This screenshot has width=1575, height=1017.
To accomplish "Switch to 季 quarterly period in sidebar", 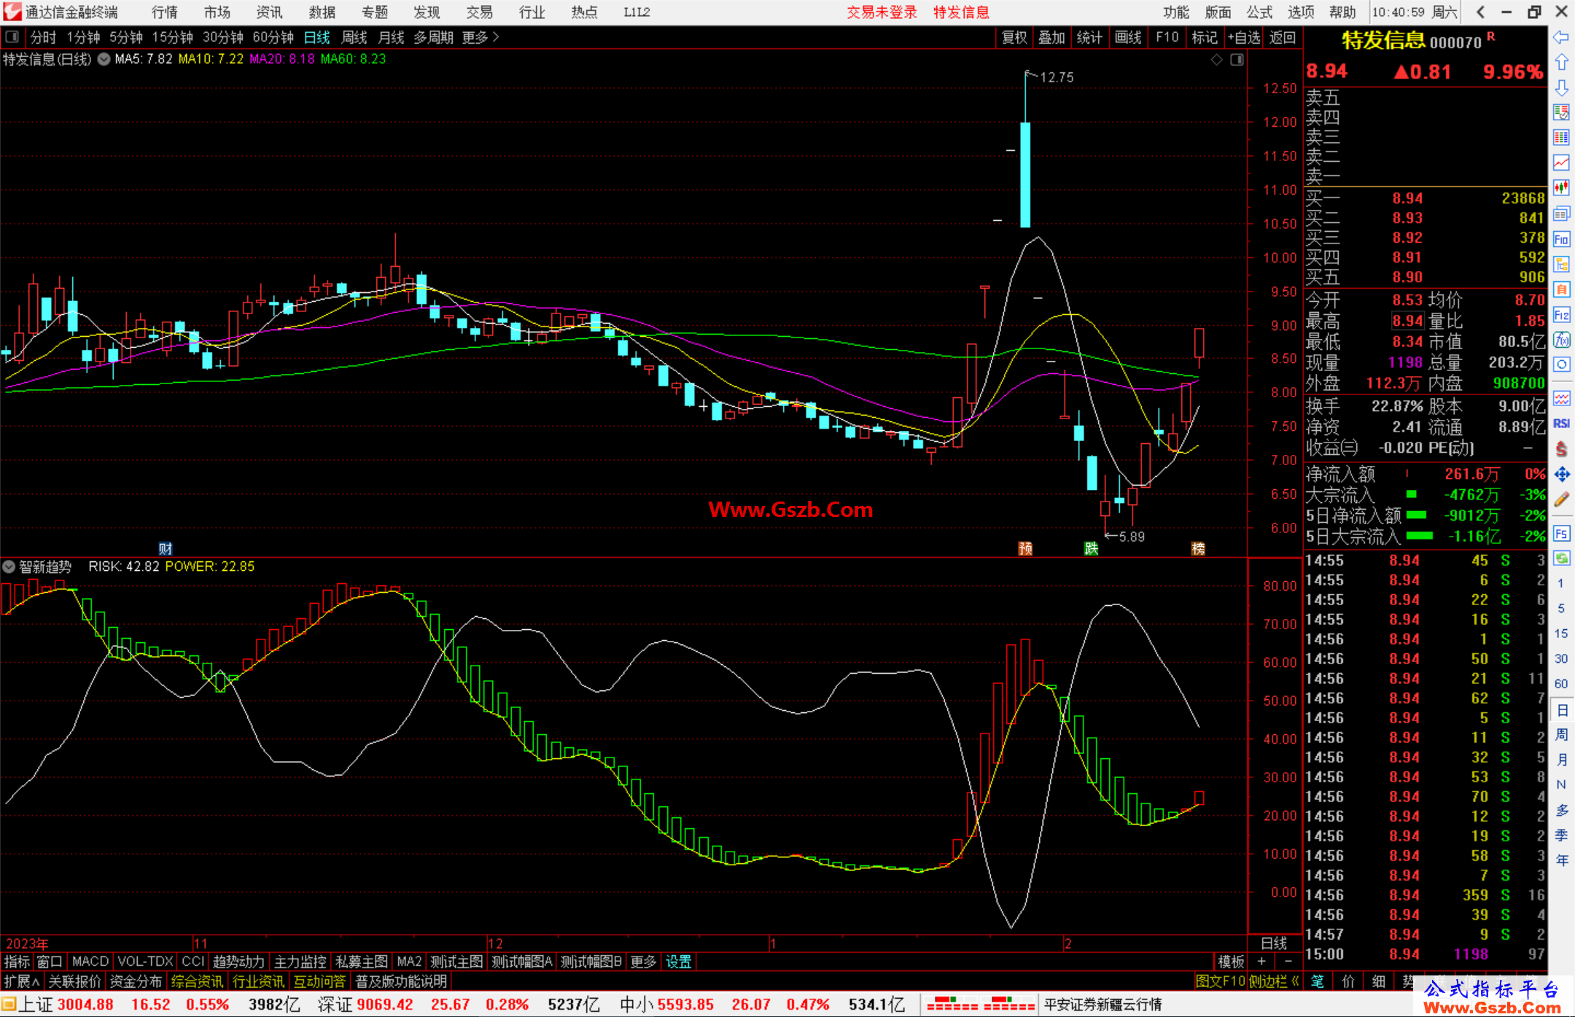I will 1561,835.
